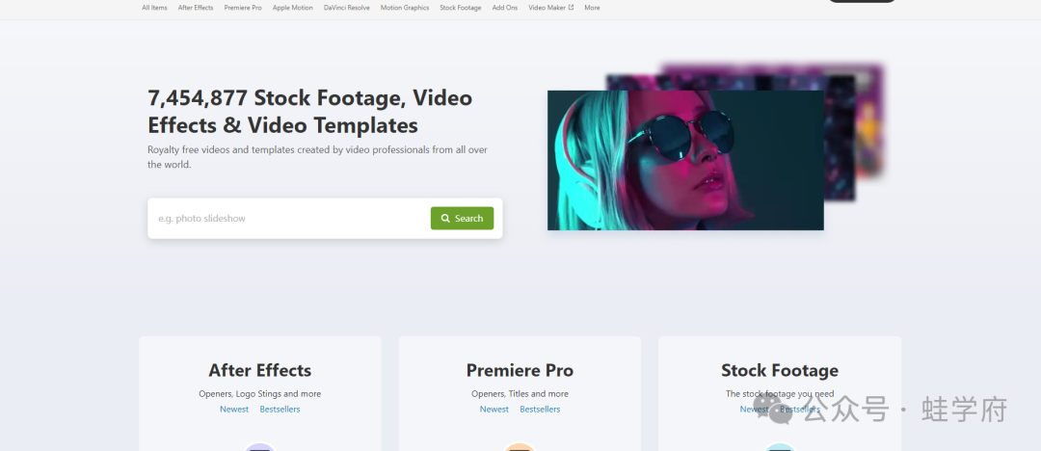Image resolution: width=1041 pixels, height=451 pixels.
Task: Open Video Maker external link
Action: 550,8
